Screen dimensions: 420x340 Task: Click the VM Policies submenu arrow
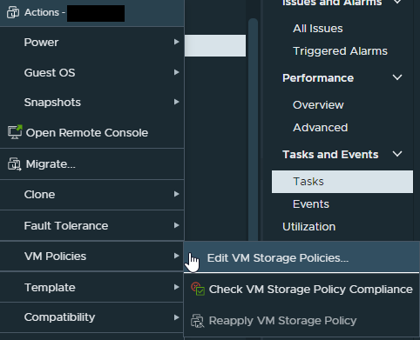coord(176,256)
